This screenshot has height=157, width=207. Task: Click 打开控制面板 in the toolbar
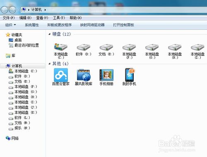[123, 25]
